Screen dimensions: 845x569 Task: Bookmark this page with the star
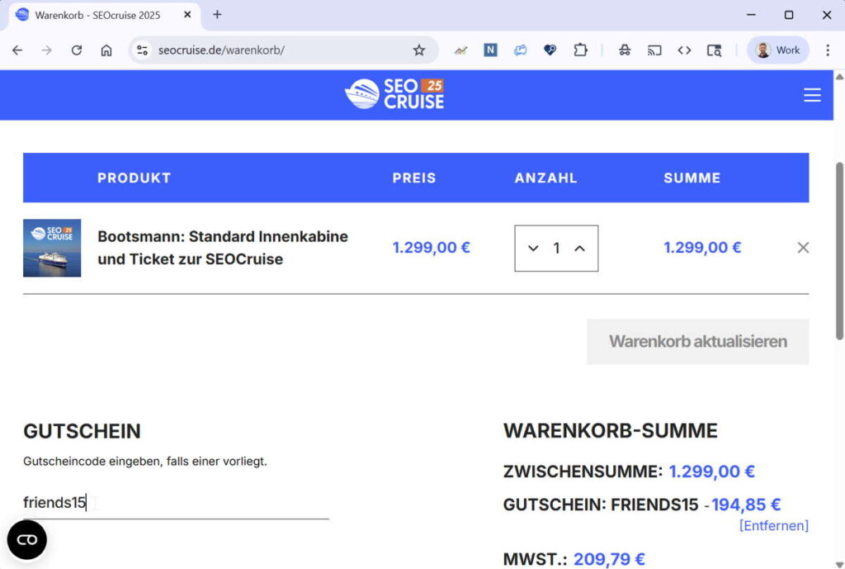click(418, 50)
